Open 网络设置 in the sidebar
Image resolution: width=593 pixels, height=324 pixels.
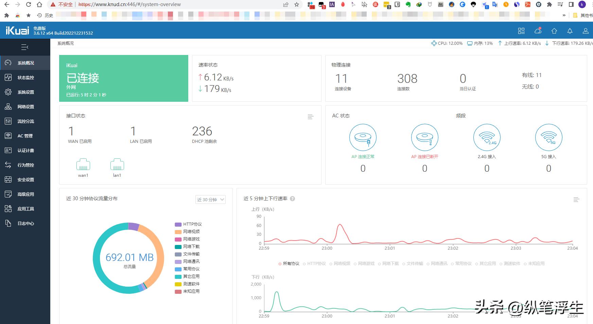[25, 107]
